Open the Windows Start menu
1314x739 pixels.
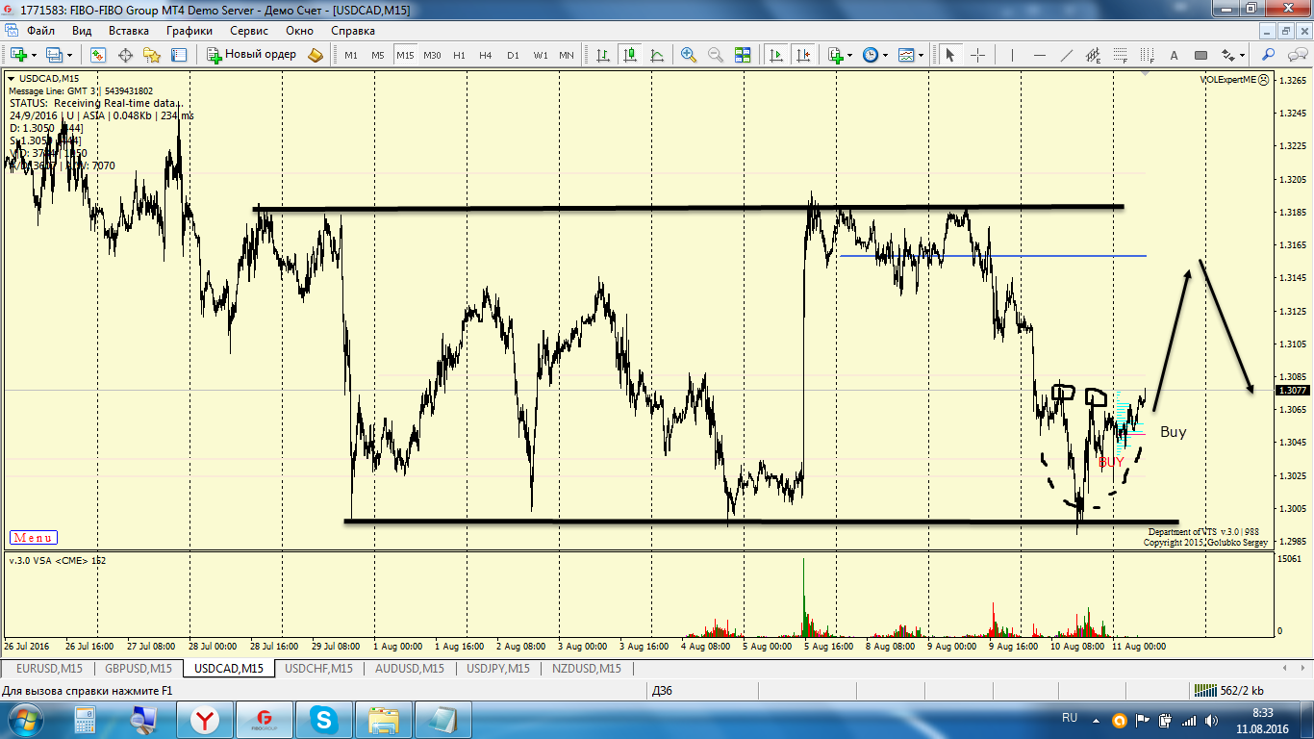pyautogui.click(x=25, y=720)
